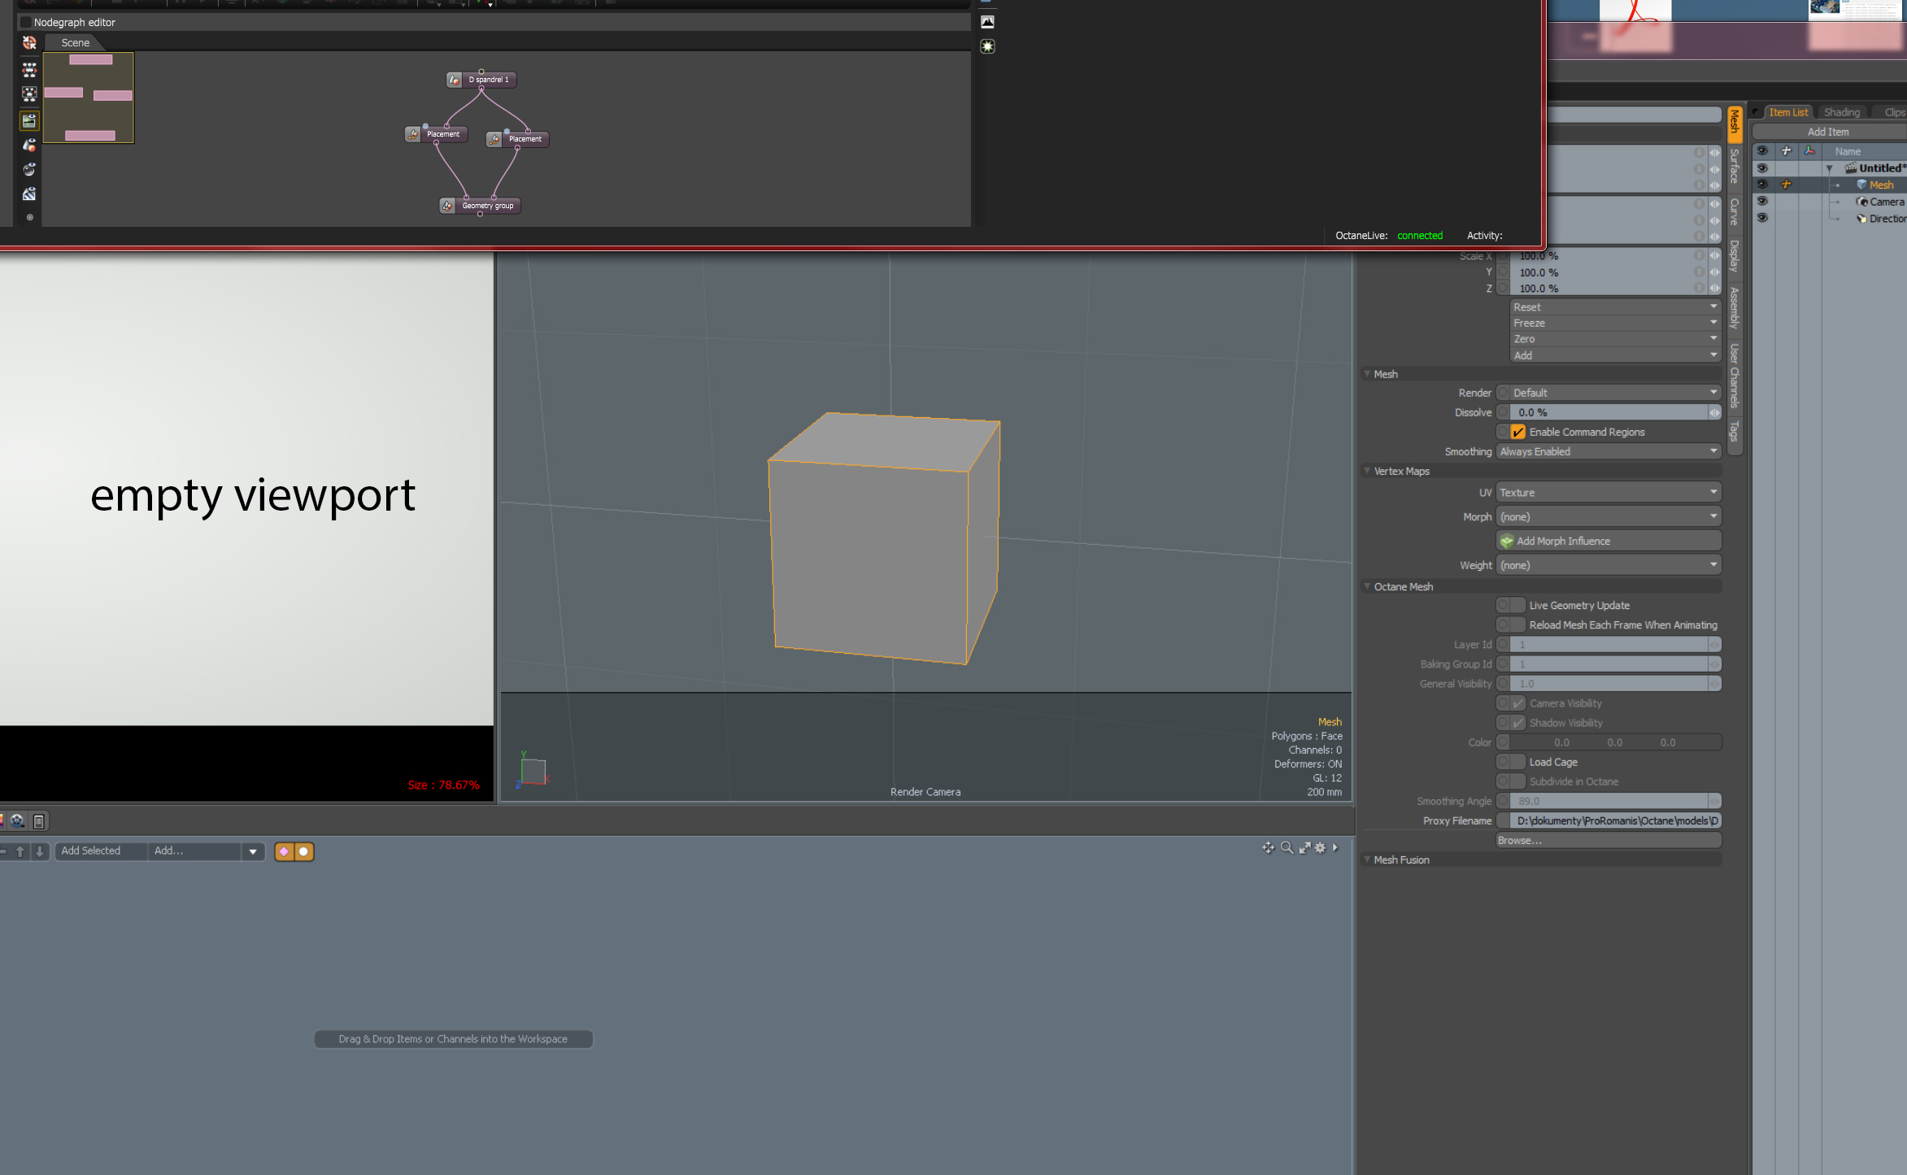Click the Camera icon in Item List
The height and width of the screenshot is (1175, 1907).
tap(1861, 202)
